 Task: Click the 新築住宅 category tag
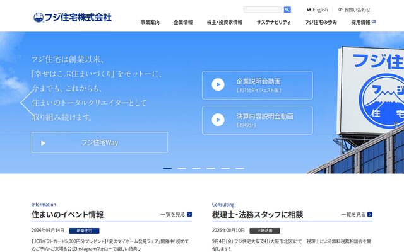point(84,231)
